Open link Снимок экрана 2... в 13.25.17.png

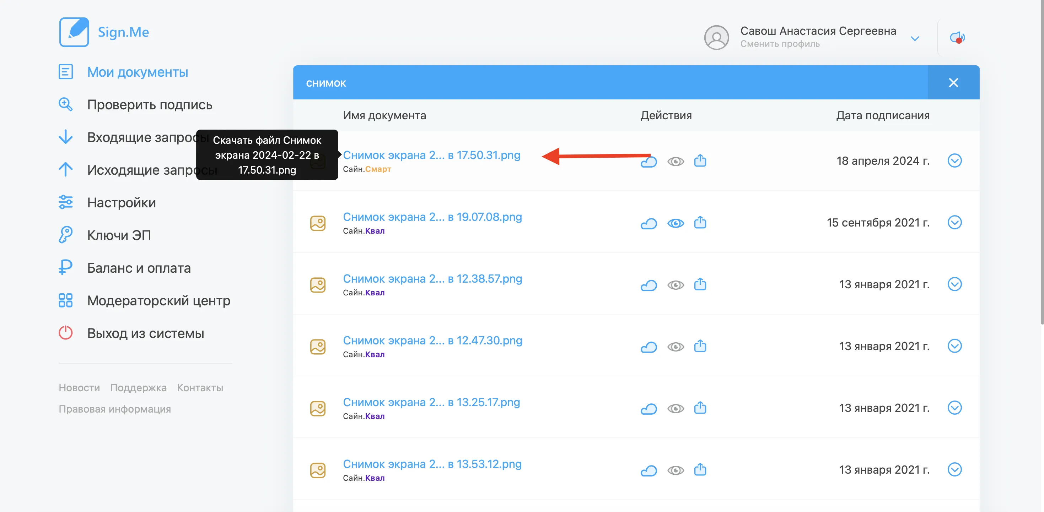click(431, 402)
